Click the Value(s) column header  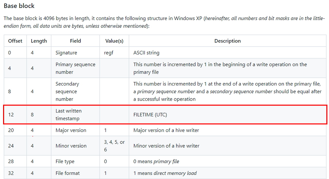[x=114, y=41]
